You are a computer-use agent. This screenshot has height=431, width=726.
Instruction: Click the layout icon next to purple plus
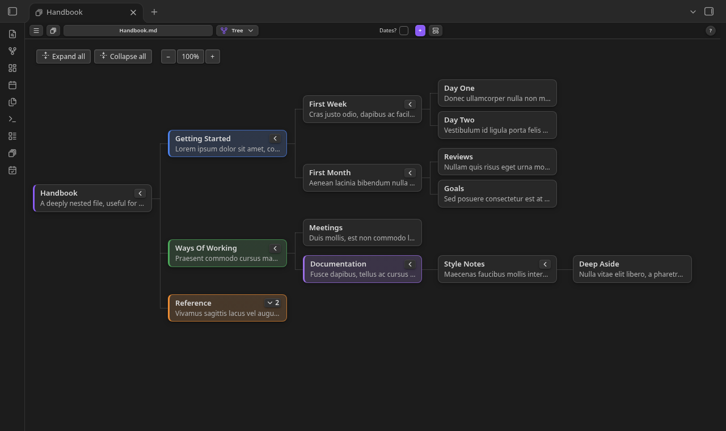click(x=436, y=31)
